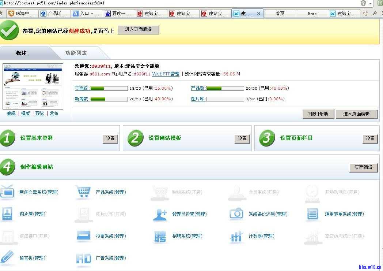Click the website preview thumbnail

33,86
